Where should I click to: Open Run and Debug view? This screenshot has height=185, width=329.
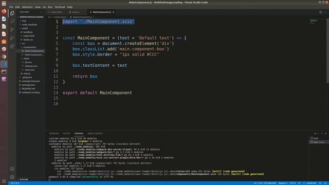click(12, 38)
